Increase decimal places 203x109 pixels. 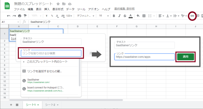point(63,16)
